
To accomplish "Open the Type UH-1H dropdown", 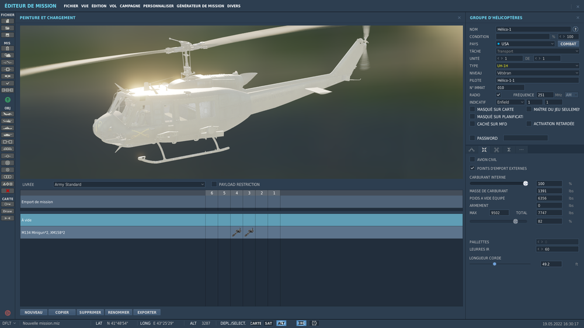I will click(x=537, y=65).
